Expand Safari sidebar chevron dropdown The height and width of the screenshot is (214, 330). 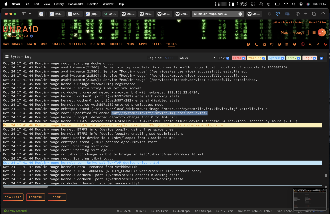tap(30, 14)
